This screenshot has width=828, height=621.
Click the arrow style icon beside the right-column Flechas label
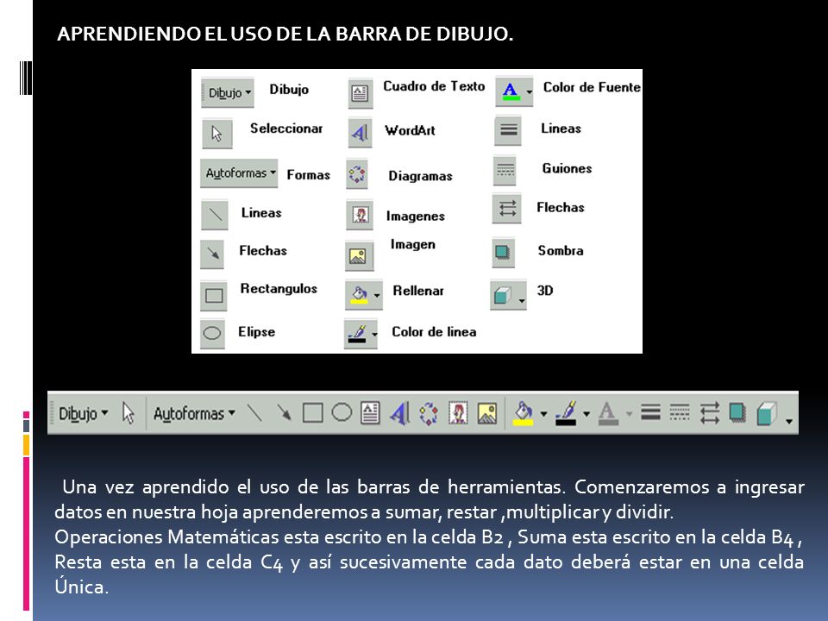507,209
